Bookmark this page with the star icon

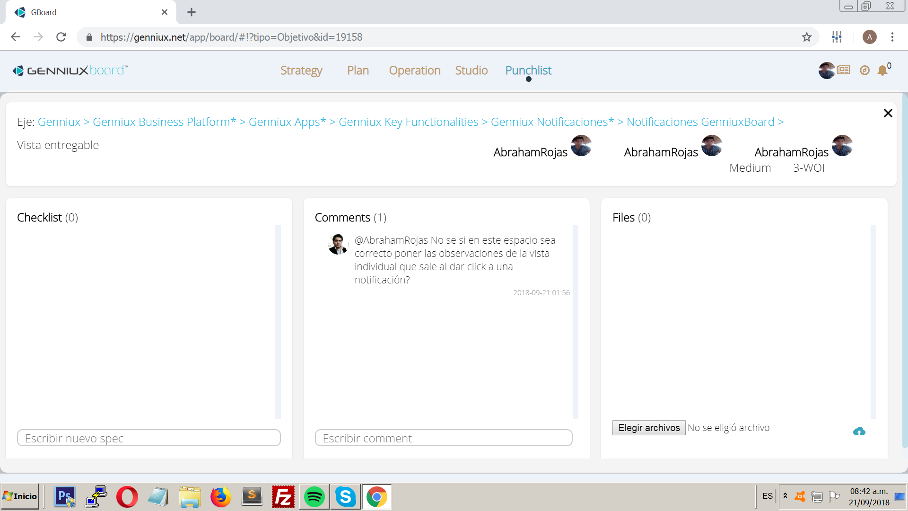(x=807, y=37)
